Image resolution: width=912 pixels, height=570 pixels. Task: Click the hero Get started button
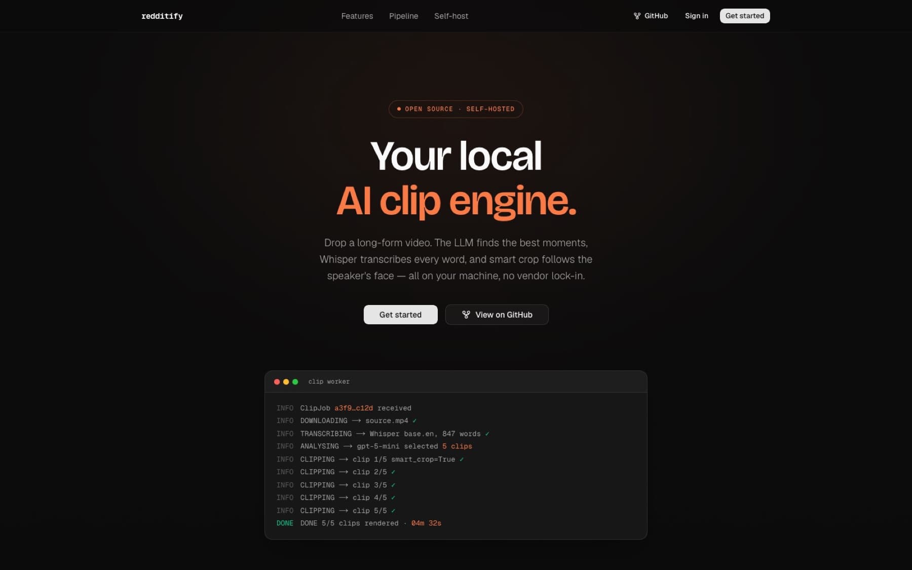pyautogui.click(x=401, y=315)
